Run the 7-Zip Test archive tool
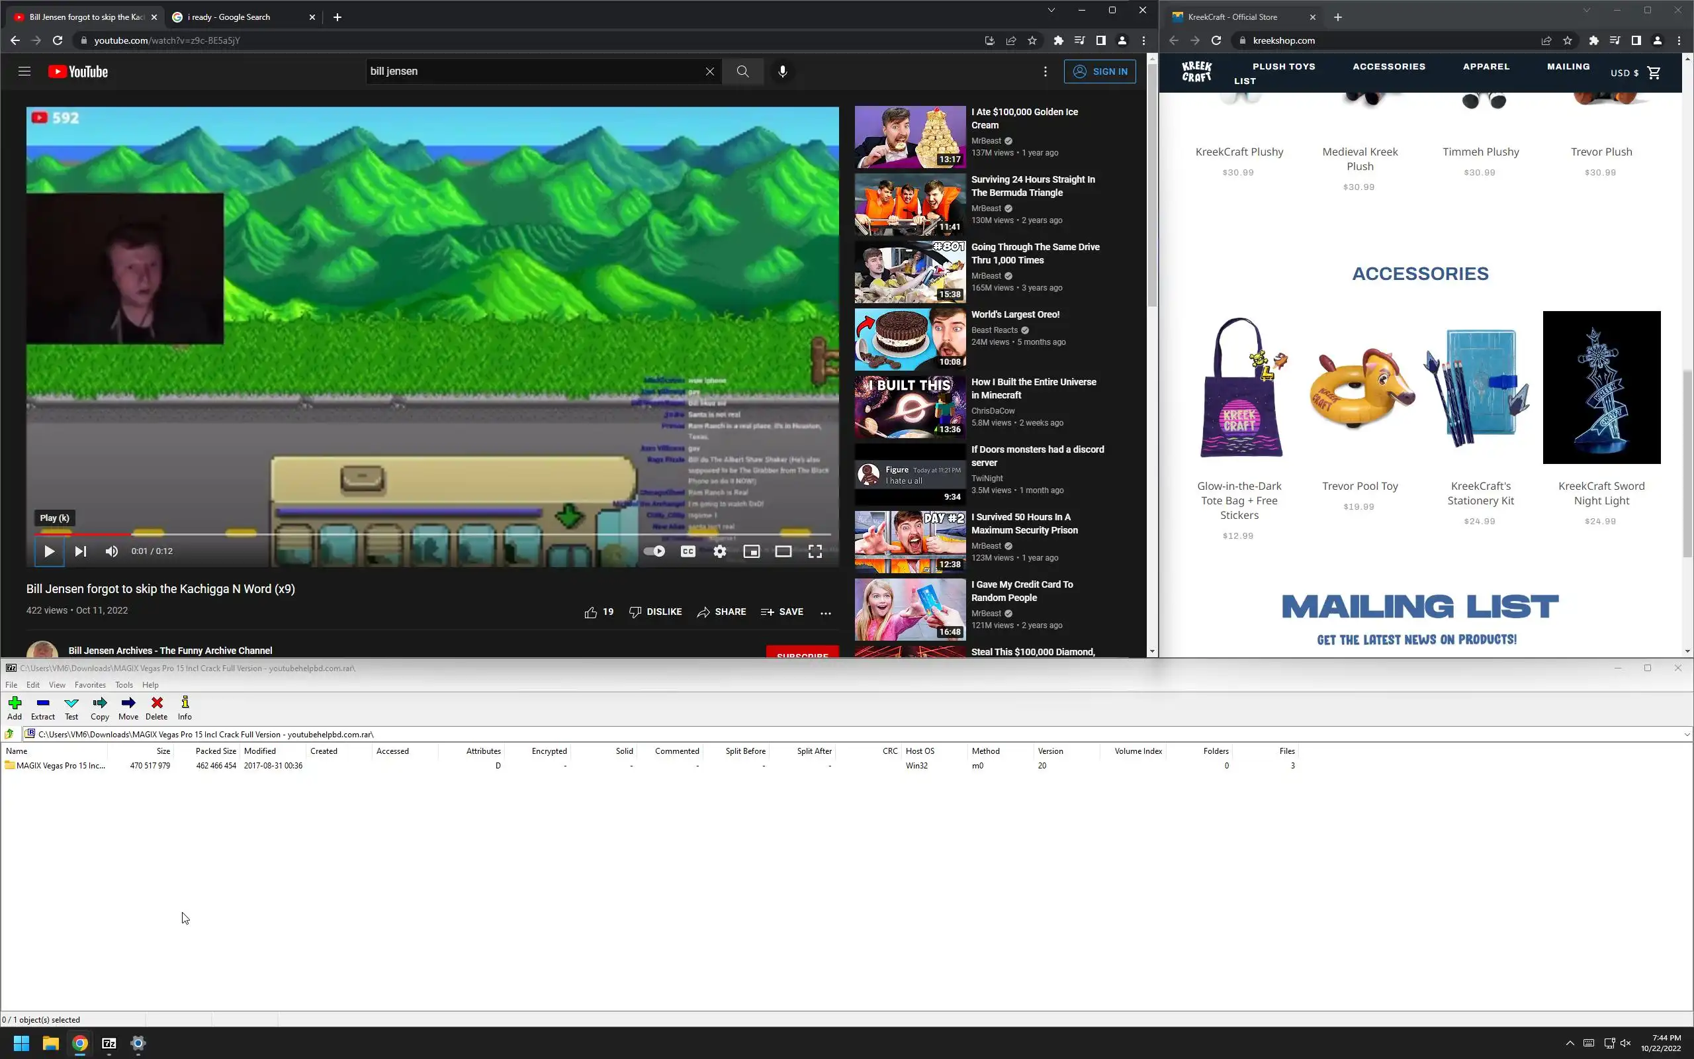The image size is (1694, 1059). 71,708
